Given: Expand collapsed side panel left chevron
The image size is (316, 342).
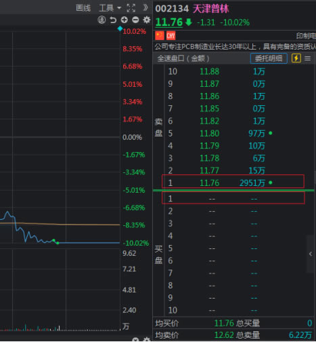Looking at the screenshot, I should tap(311, 254).
